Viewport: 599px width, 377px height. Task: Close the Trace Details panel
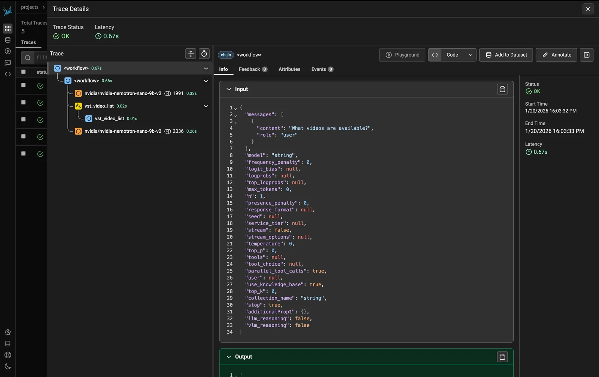(588, 9)
